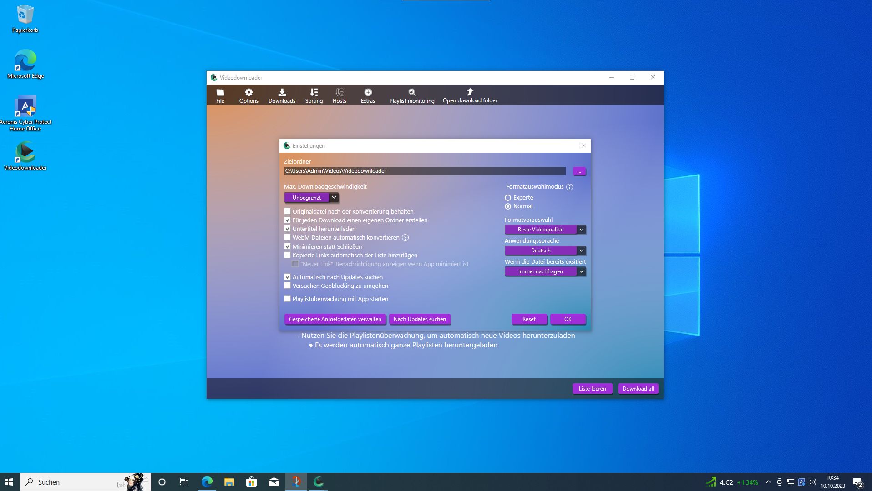Click Gespeicherte Anmeldedaten verwalten

pyautogui.click(x=335, y=319)
